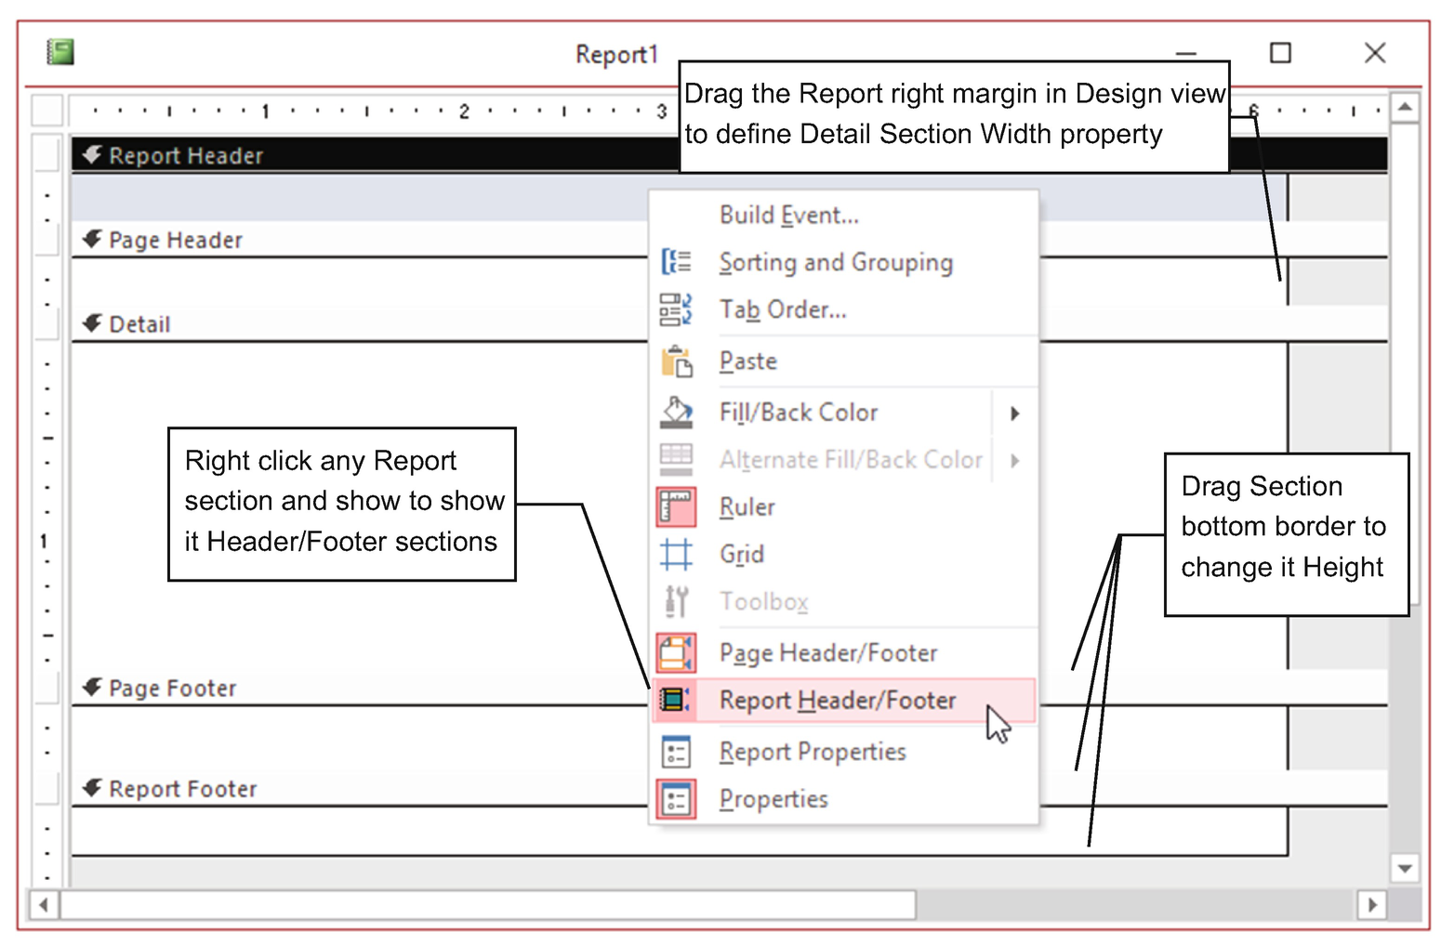Click the Paste clipboard icon
1441x945 pixels.
click(676, 361)
